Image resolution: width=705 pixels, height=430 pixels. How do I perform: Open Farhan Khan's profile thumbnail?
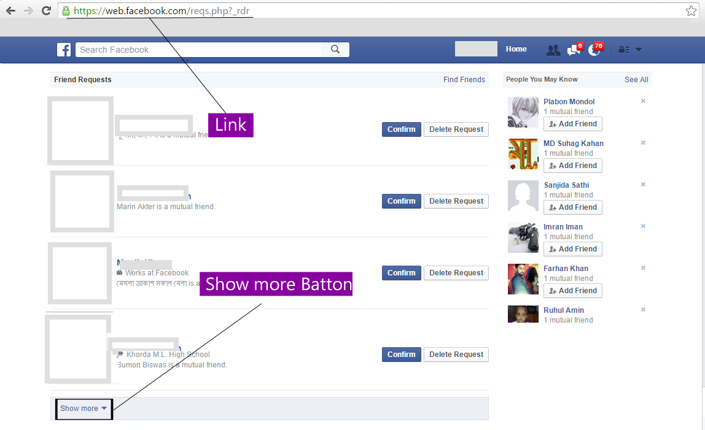point(523,279)
